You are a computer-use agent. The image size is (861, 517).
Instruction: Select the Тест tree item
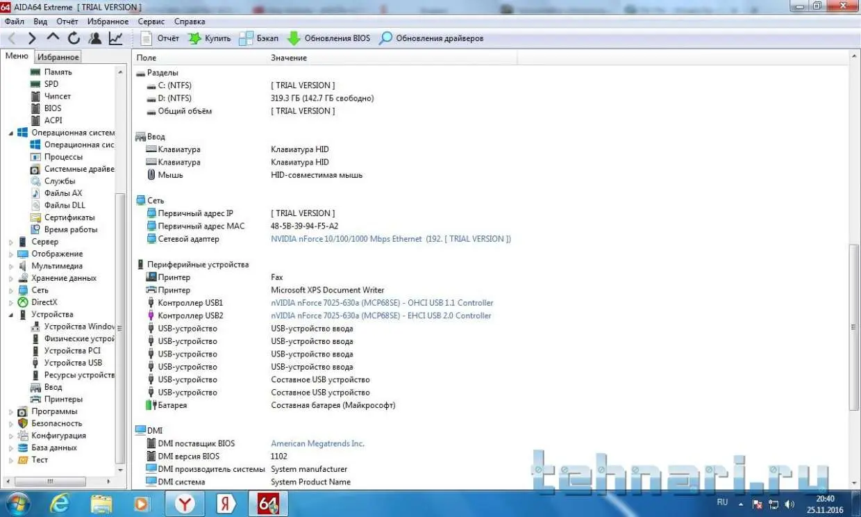coord(40,460)
